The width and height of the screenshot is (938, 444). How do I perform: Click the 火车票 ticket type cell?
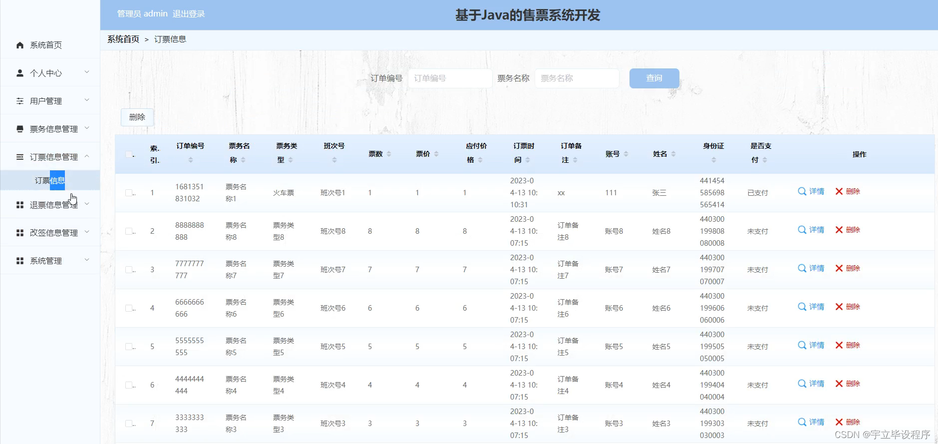click(284, 193)
